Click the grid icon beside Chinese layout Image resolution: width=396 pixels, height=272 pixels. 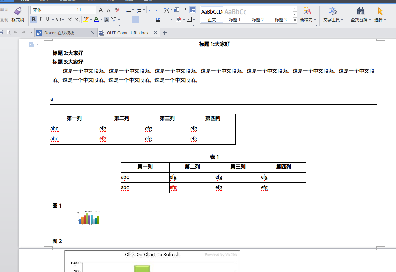coord(177,10)
